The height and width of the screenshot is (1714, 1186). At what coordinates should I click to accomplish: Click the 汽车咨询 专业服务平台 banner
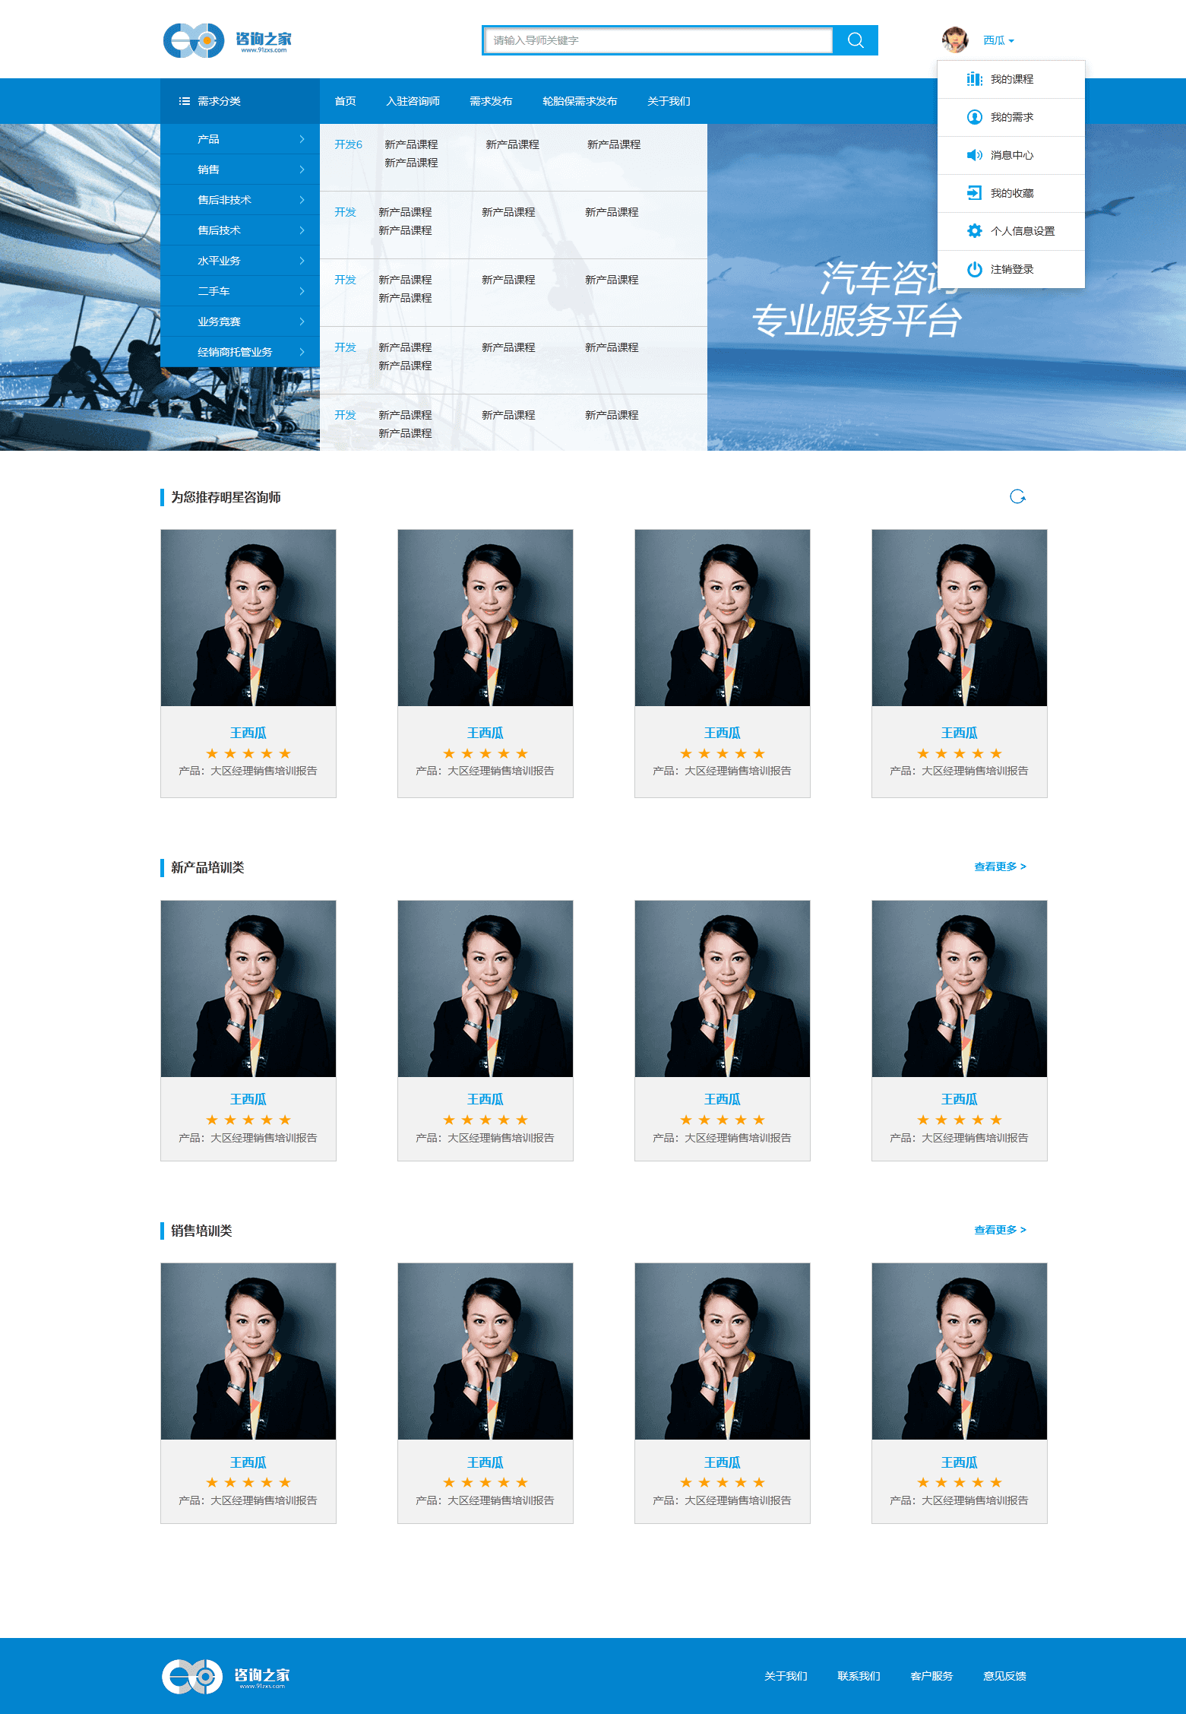tap(857, 299)
